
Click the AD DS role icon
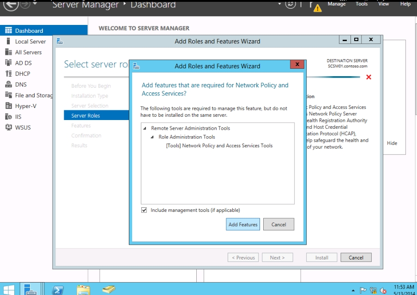8,63
